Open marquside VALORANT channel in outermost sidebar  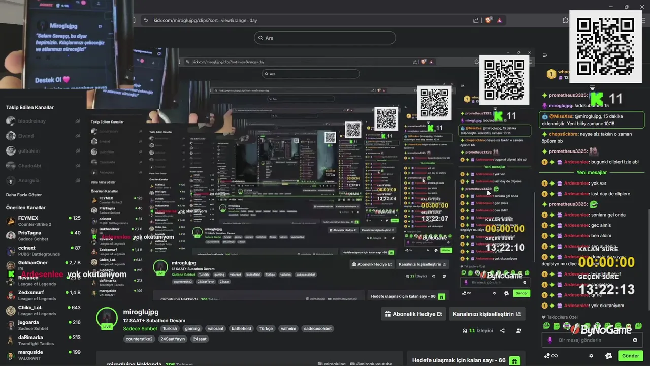click(x=43, y=355)
